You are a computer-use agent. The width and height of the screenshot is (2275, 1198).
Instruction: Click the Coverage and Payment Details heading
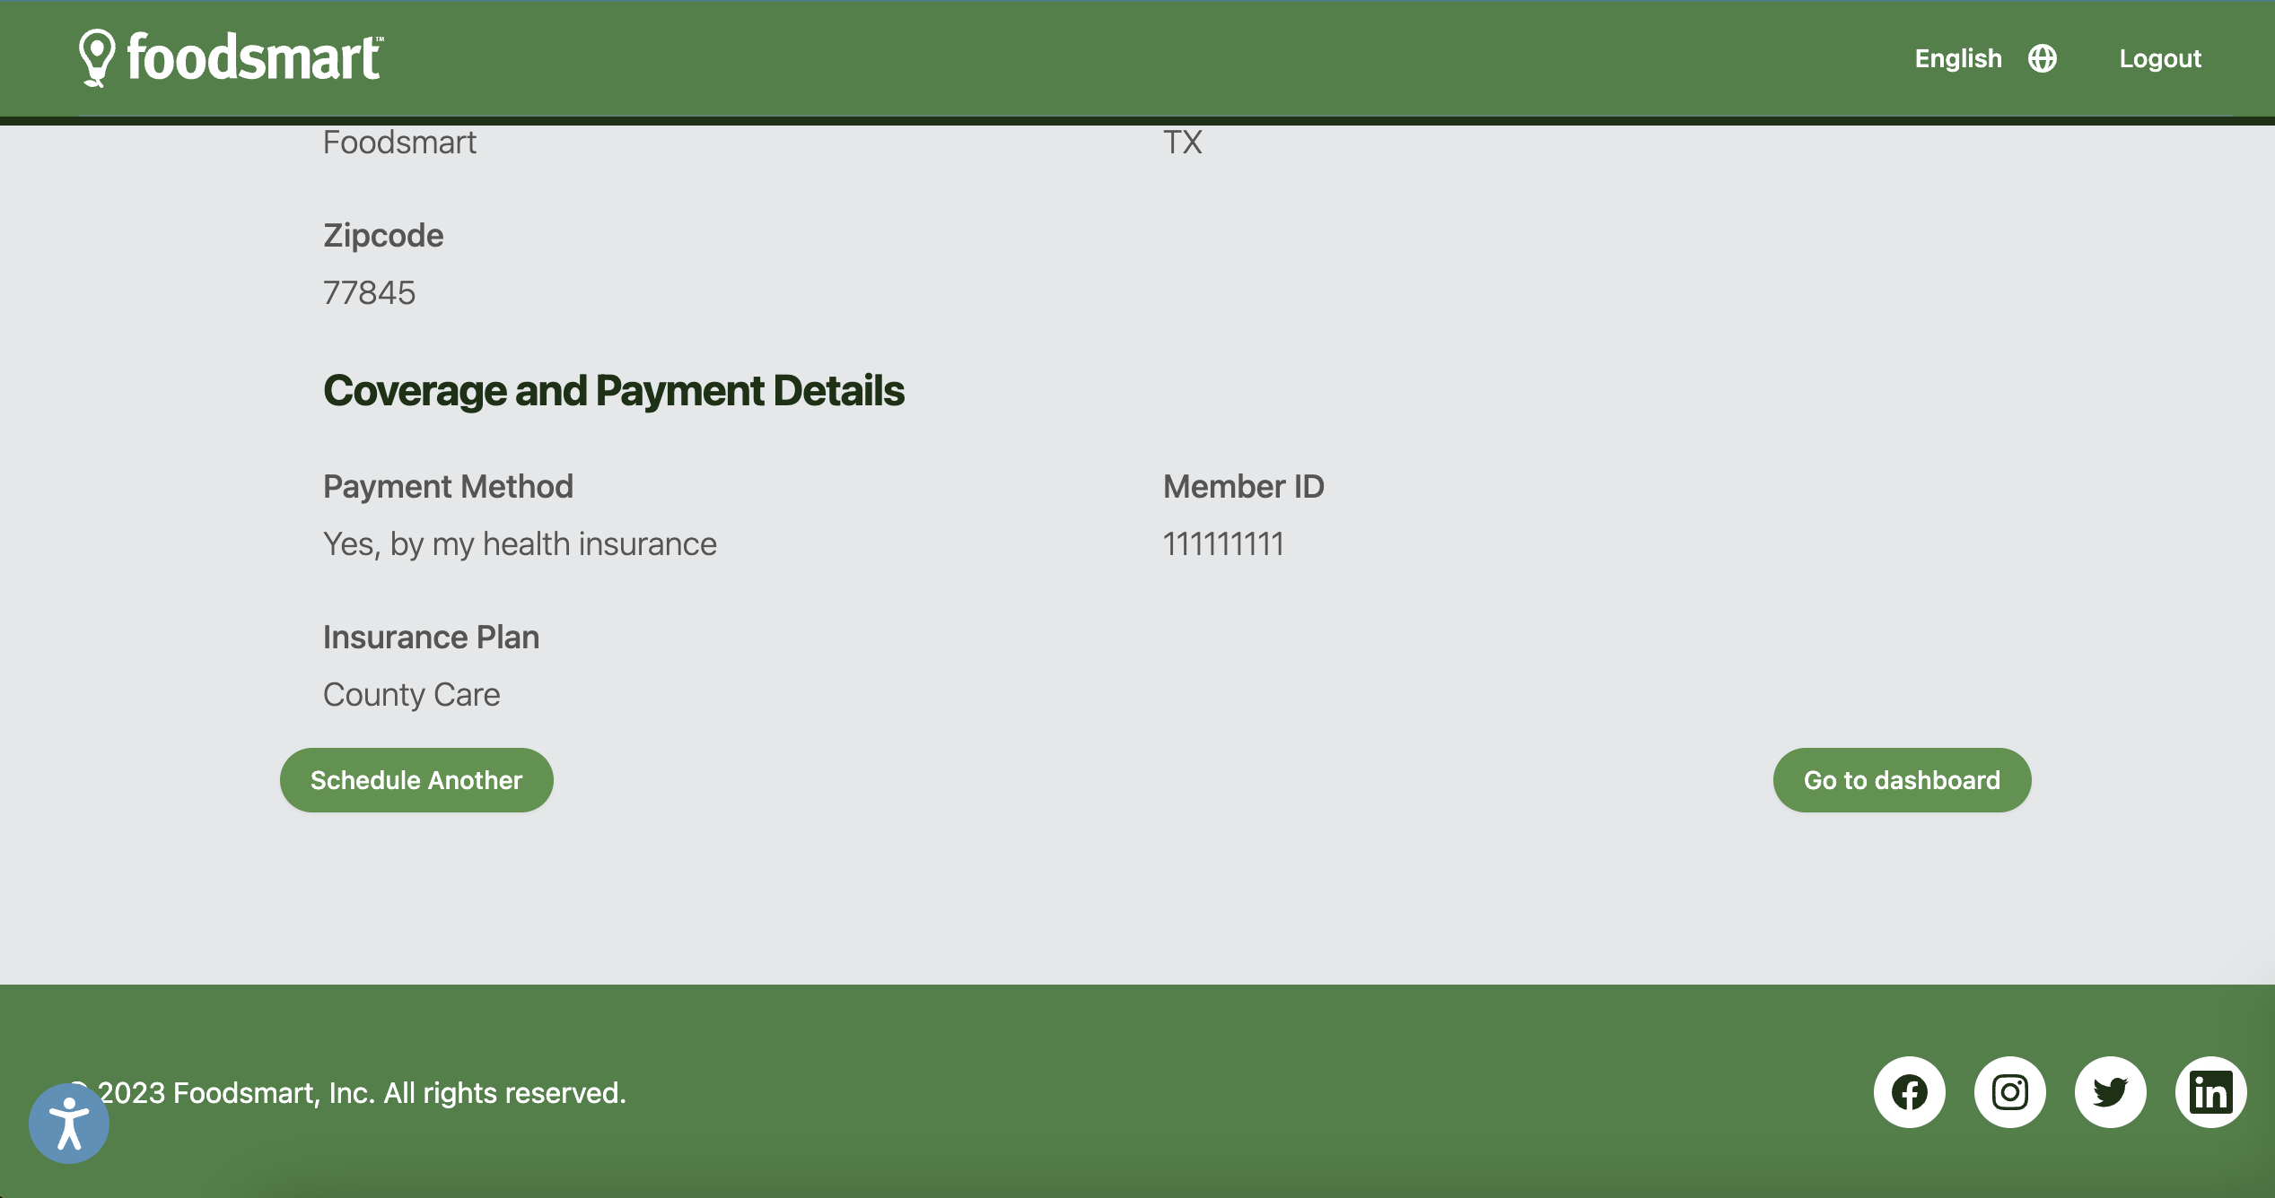pyautogui.click(x=614, y=390)
